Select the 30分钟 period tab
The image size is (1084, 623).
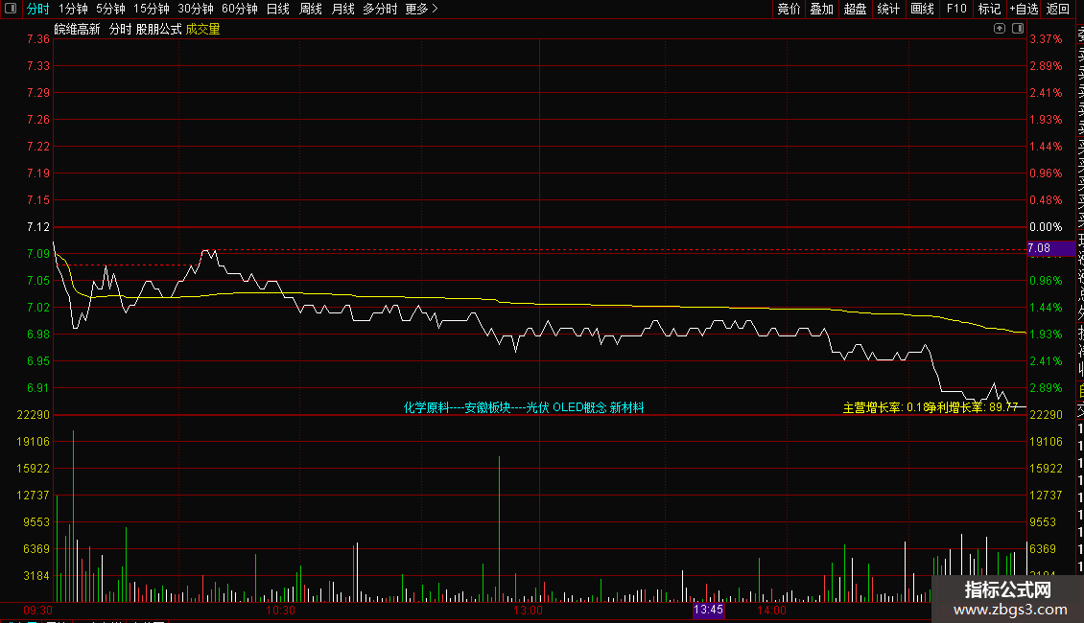pos(196,9)
